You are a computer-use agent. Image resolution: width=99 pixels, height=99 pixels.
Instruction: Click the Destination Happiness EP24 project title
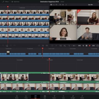tap(50, 2)
